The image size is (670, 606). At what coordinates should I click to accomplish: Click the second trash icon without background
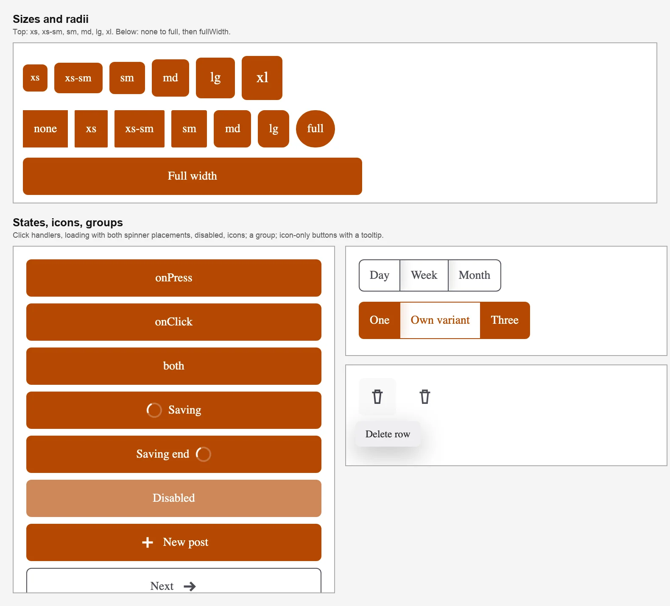click(425, 397)
